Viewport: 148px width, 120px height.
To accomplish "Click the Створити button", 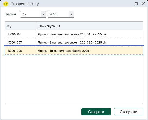I will pos(96,112).
